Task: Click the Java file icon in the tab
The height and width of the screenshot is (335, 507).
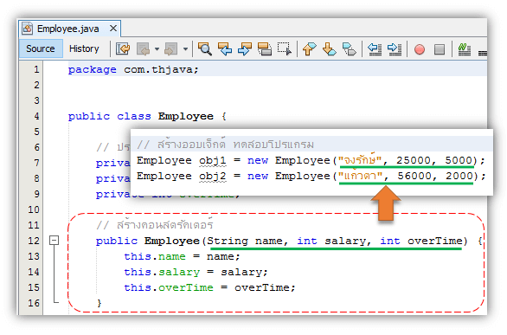Action: click(x=27, y=29)
